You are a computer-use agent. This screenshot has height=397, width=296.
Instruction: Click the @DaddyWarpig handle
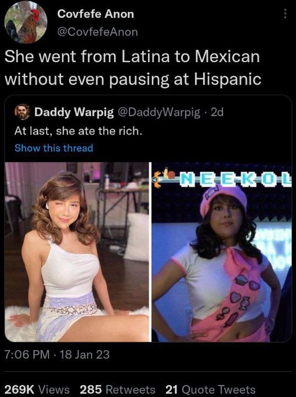[x=158, y=112]
